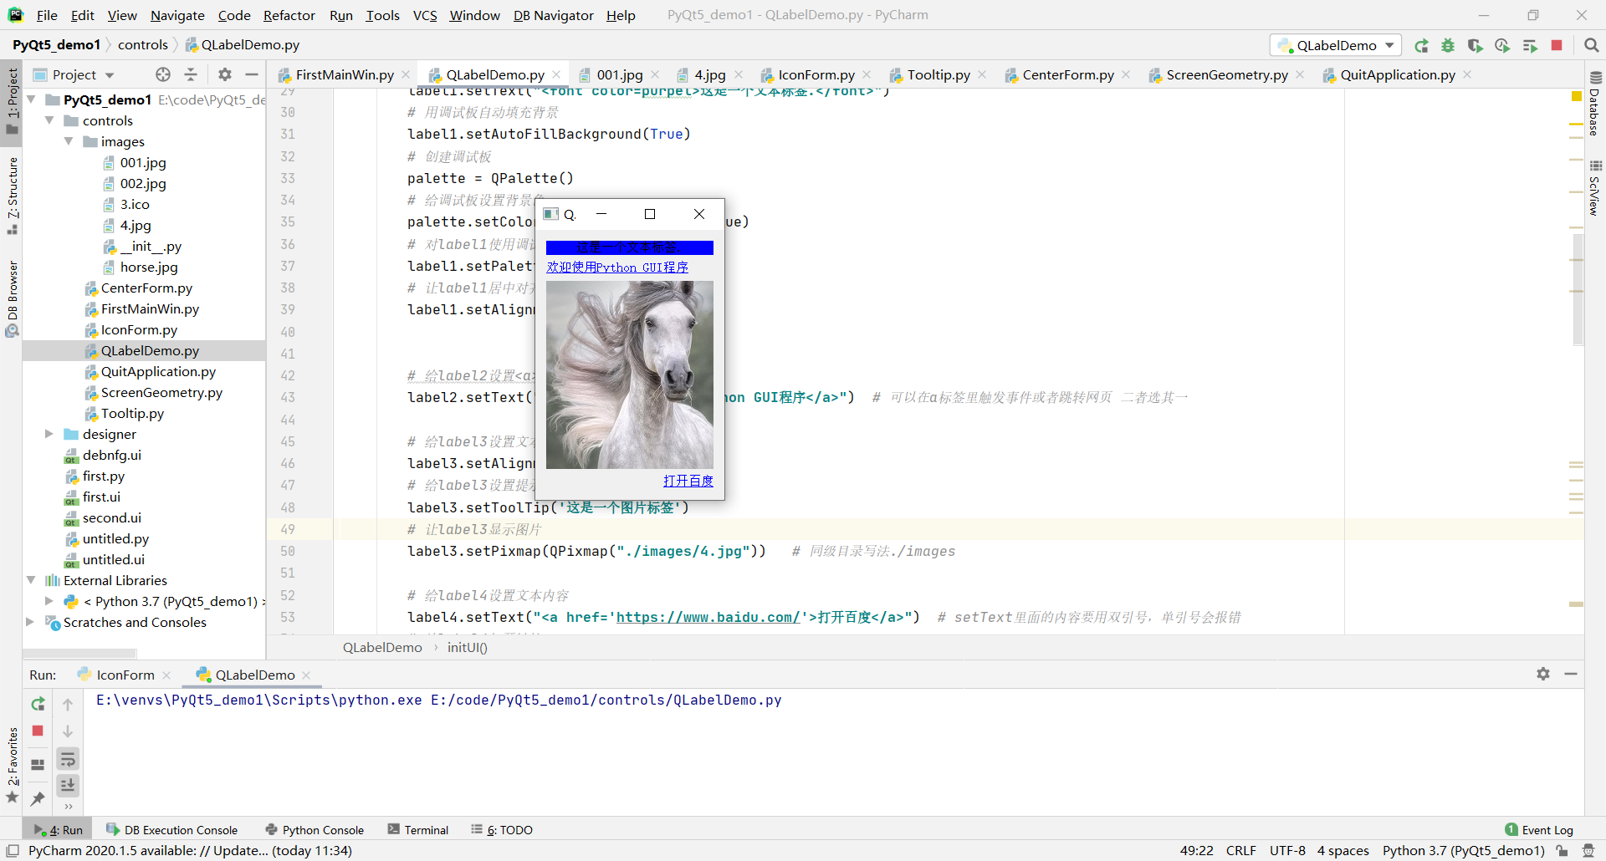Click the Profile run icon
Screen dimensions: 1606x861
(1502, 45)
